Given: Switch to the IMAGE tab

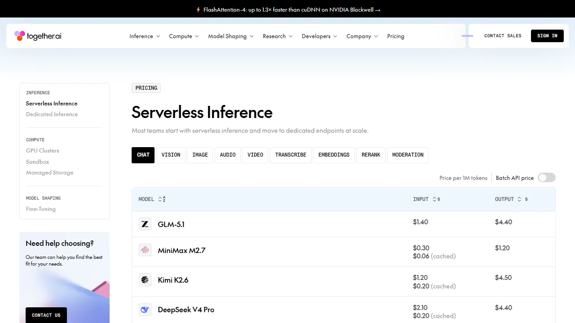Looking at the screenshot, I should pyautogui.click(x=200, y=155).
